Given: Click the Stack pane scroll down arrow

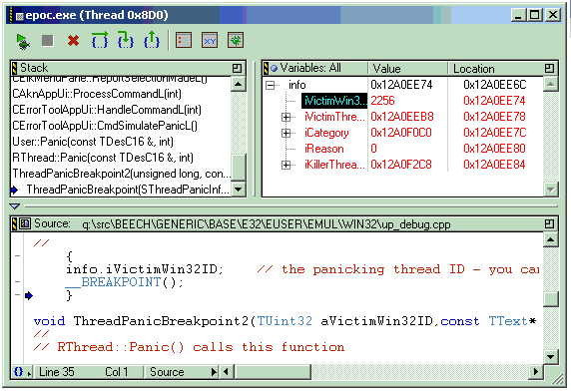Looking at the screenshot, I should pos(239,190).
